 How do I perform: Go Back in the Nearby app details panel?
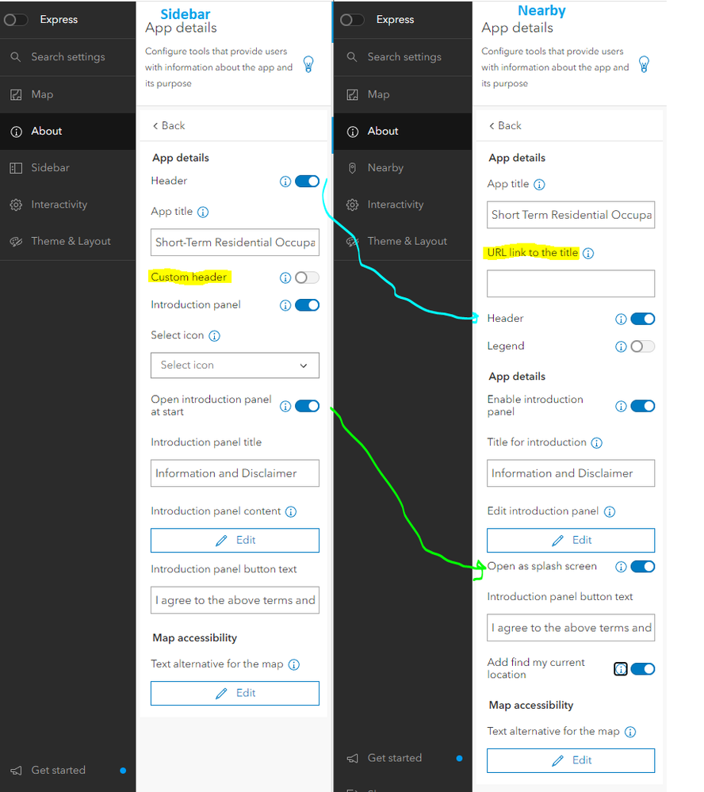(x=505, y=126)
